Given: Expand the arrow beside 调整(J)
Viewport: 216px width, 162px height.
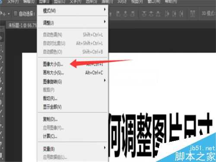Looking at the screenshot, I should pyautogui.click(x=105, y=22).
